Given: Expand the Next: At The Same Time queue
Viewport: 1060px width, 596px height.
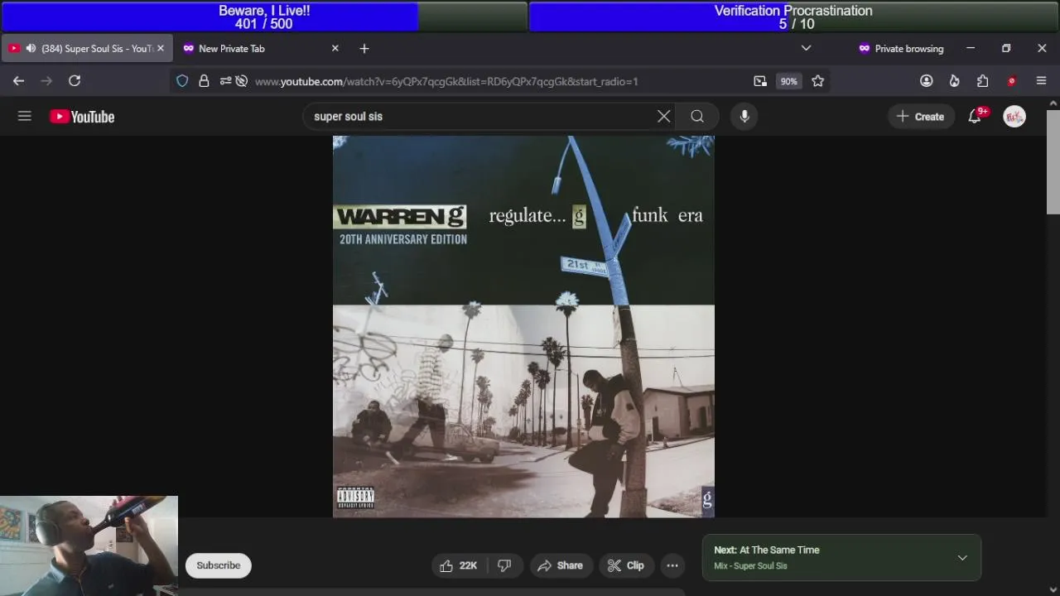Looking at the screenshot, I should [x=962, y=558].
